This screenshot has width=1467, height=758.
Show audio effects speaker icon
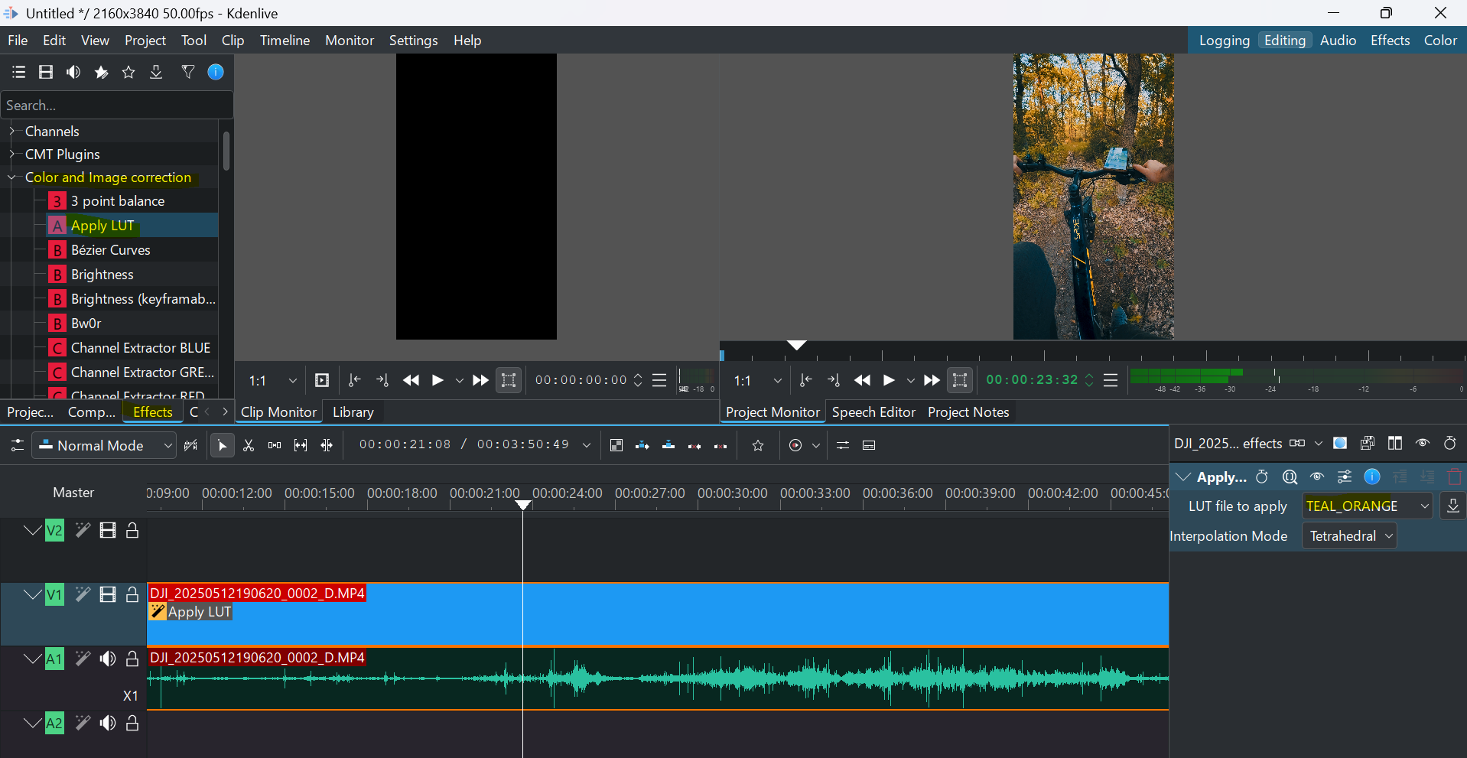click(73, 72)
